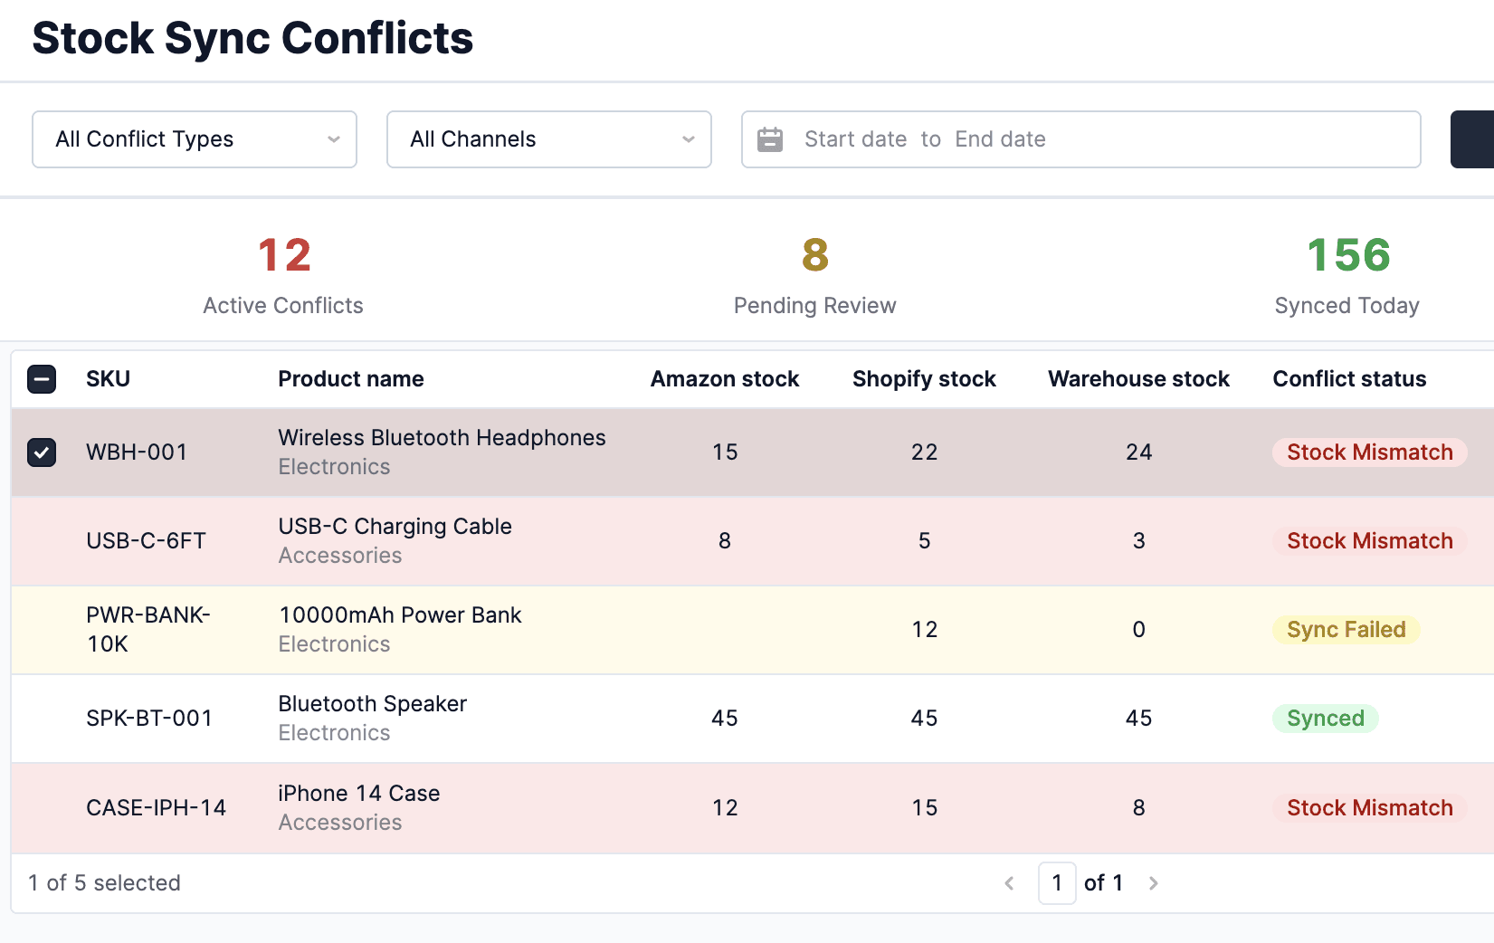Select the Active Conflicts summary card
1494x943 pixels.
[x=282, y=271]
